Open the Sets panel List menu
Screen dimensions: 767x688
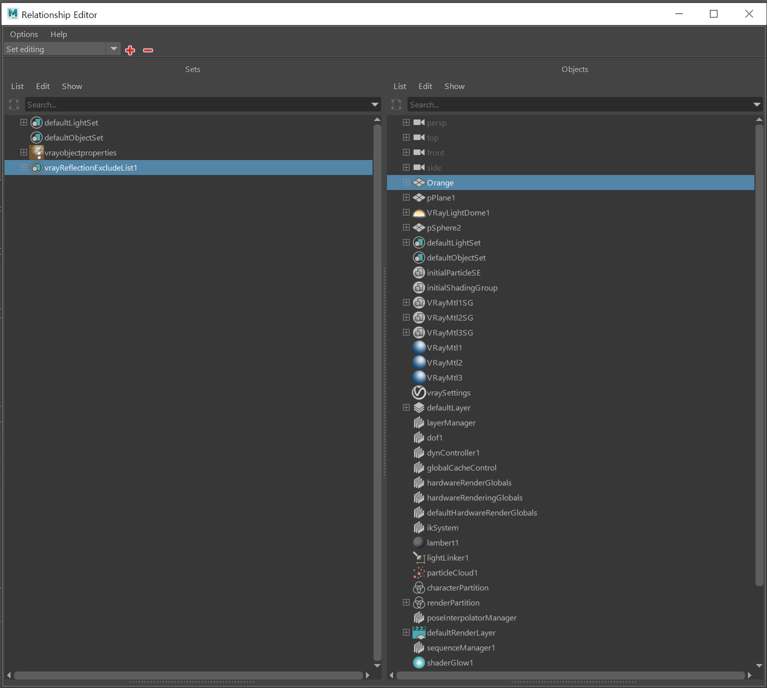point(18,86)
